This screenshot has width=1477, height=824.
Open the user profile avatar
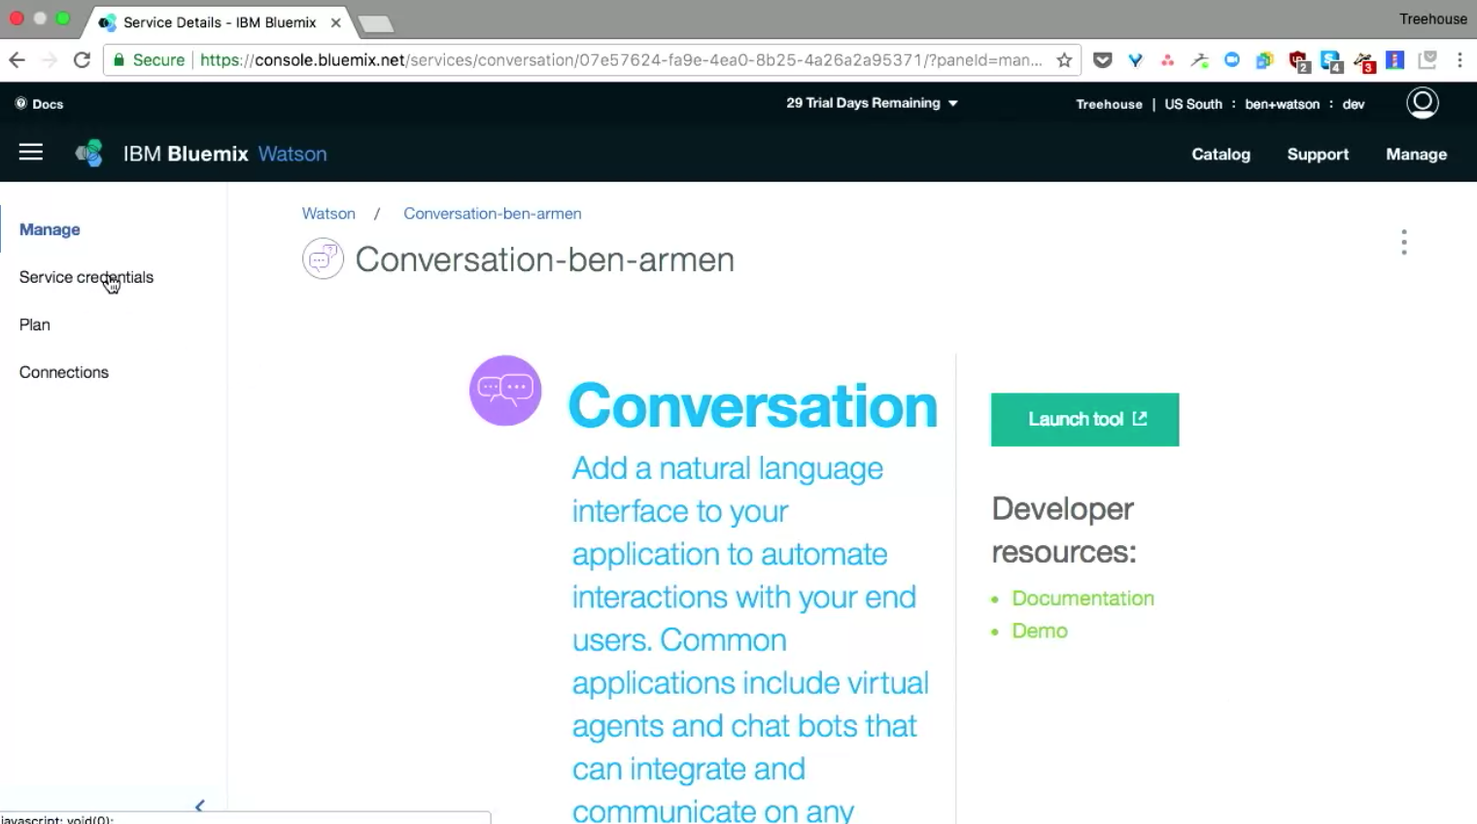pyautogui.click(x=1423, y=103)
